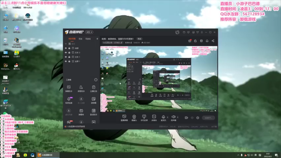Image resolution: width=281 pixels, height=158 pixels.
Task: Add a 摄像头 camera source
Action: click(x=134, y=118)
